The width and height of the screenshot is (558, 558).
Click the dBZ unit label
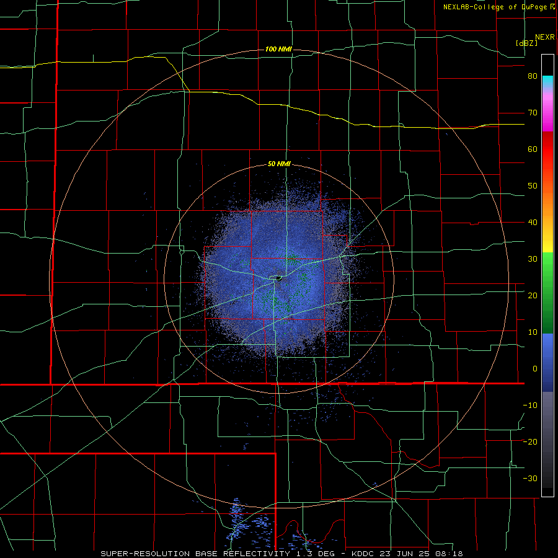point(526,43)
